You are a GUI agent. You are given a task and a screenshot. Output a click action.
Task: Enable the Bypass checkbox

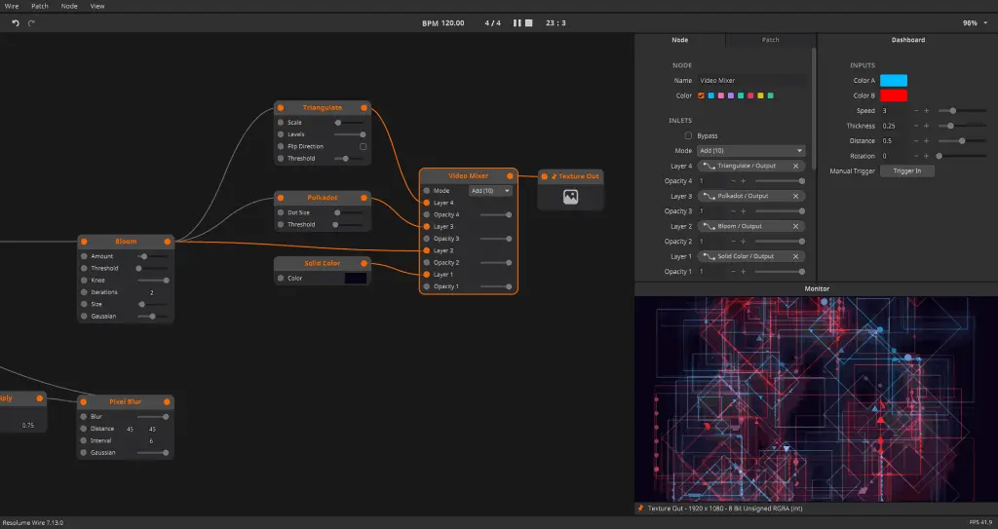689,135
